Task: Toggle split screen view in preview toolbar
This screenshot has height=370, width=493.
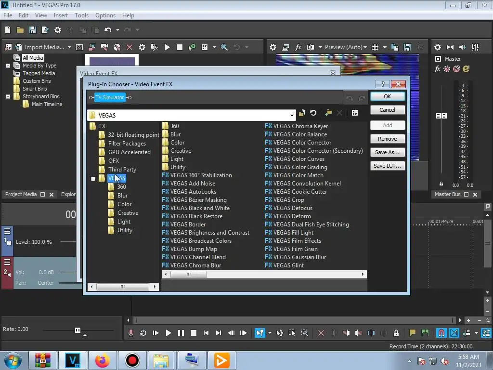Action: click(x=311, y=47)
